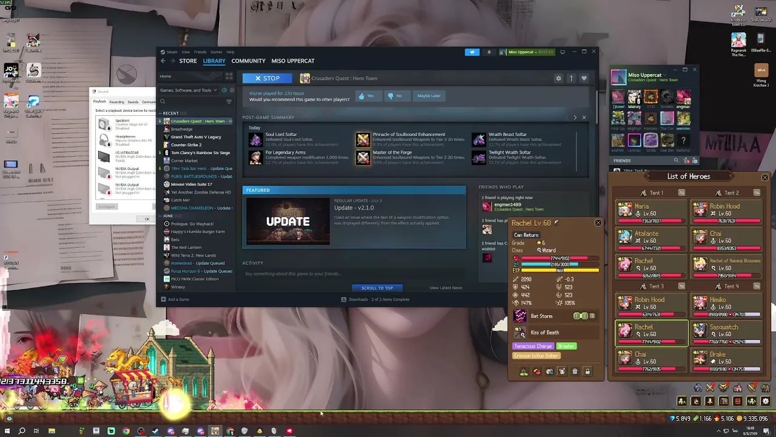Select Grand Theft Auto V Legacy
The height and width of the screenshot is (437, 776).
pyautogui.click(x=196, y=137)
